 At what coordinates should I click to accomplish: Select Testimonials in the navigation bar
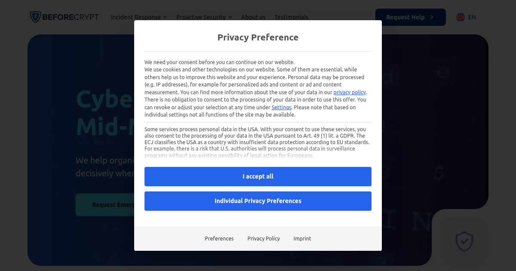click(x=291, y=17)
